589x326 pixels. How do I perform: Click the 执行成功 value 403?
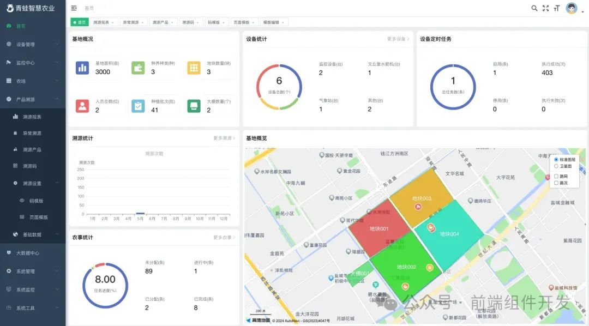coord(547,73)
